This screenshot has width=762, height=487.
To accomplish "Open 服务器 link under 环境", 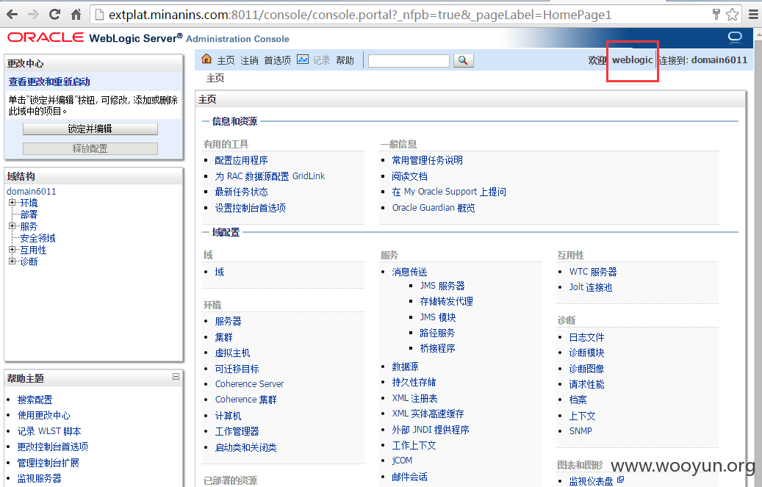I will point(229,321).
